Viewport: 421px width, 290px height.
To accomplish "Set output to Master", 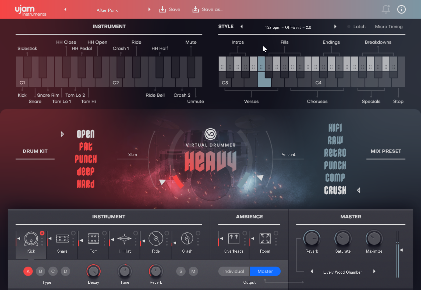I will [265, 271].
